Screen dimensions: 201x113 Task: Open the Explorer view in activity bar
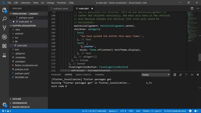4,10
